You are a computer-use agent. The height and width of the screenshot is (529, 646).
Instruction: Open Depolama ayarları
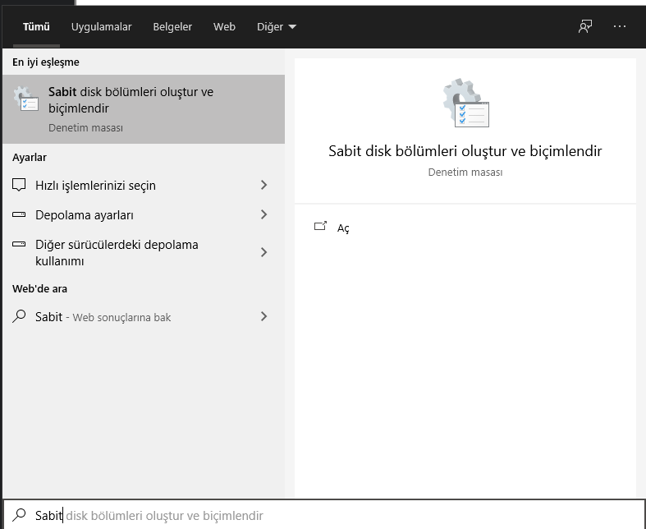[144, 215]
